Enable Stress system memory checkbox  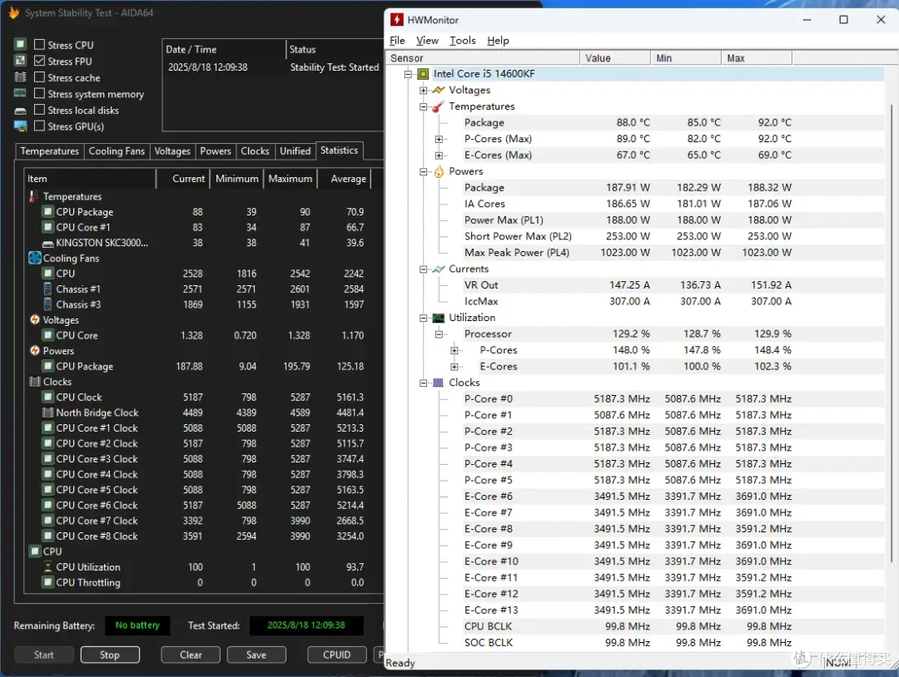coord(40,93)
